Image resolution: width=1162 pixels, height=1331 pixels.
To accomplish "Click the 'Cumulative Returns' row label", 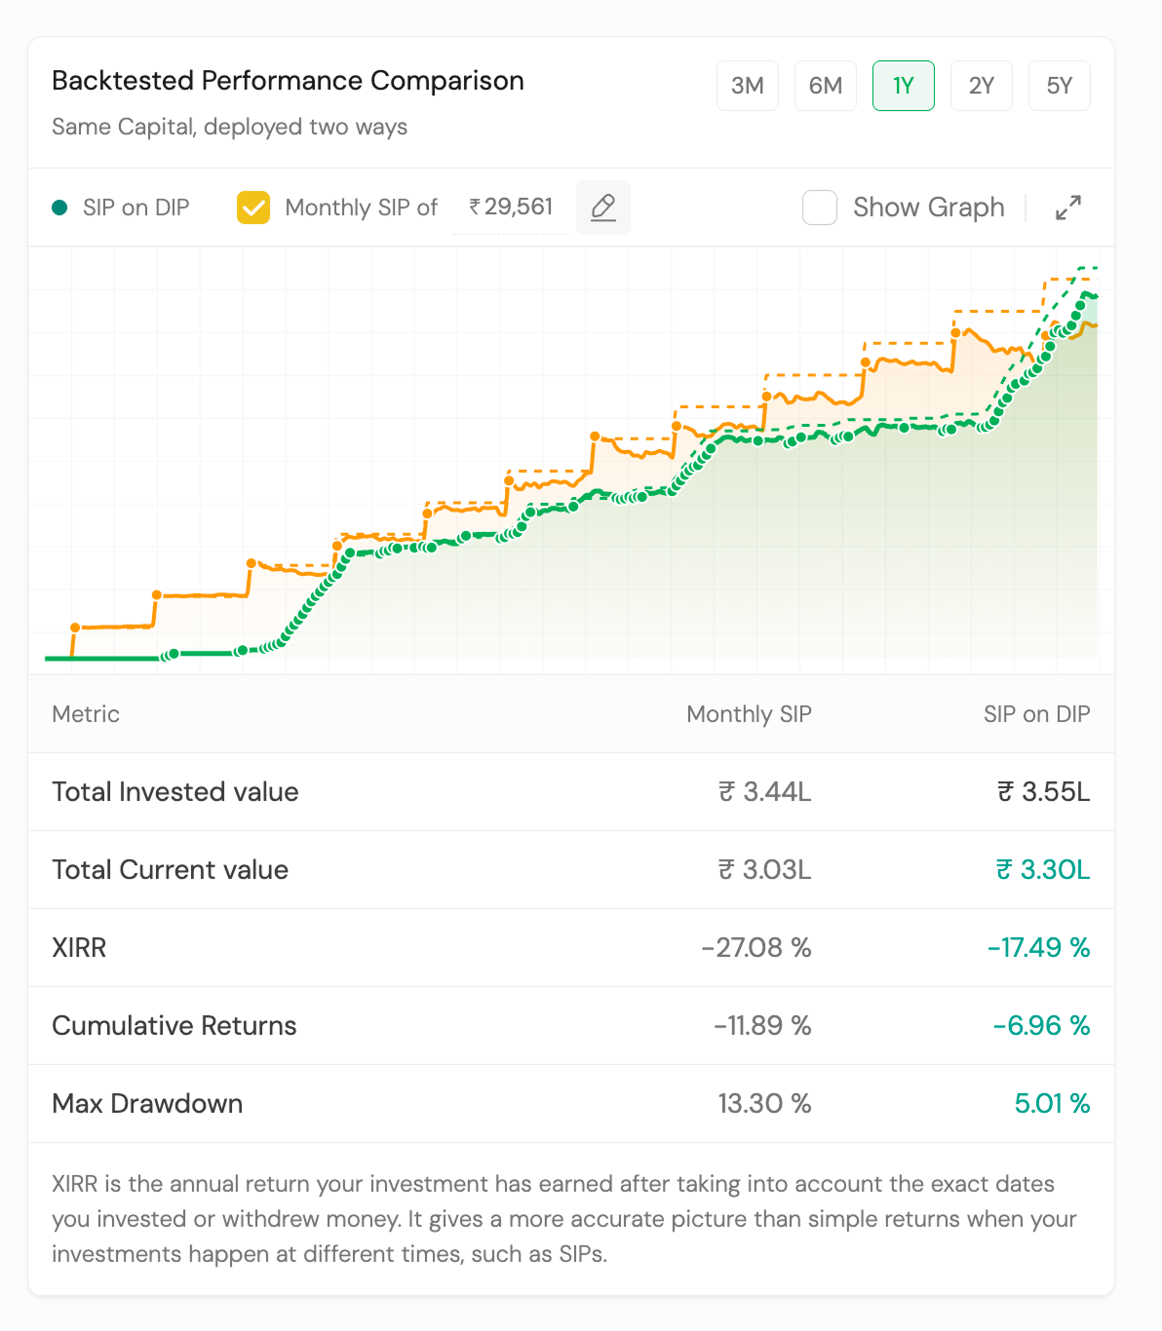I will coord(174,1026).
